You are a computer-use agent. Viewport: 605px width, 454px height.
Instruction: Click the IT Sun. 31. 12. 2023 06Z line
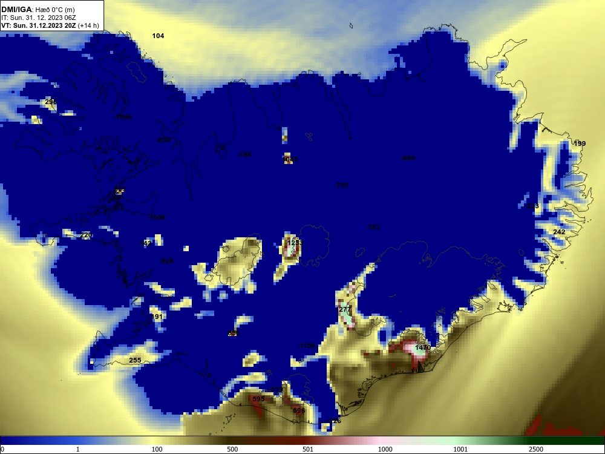[x=39, y=18]
